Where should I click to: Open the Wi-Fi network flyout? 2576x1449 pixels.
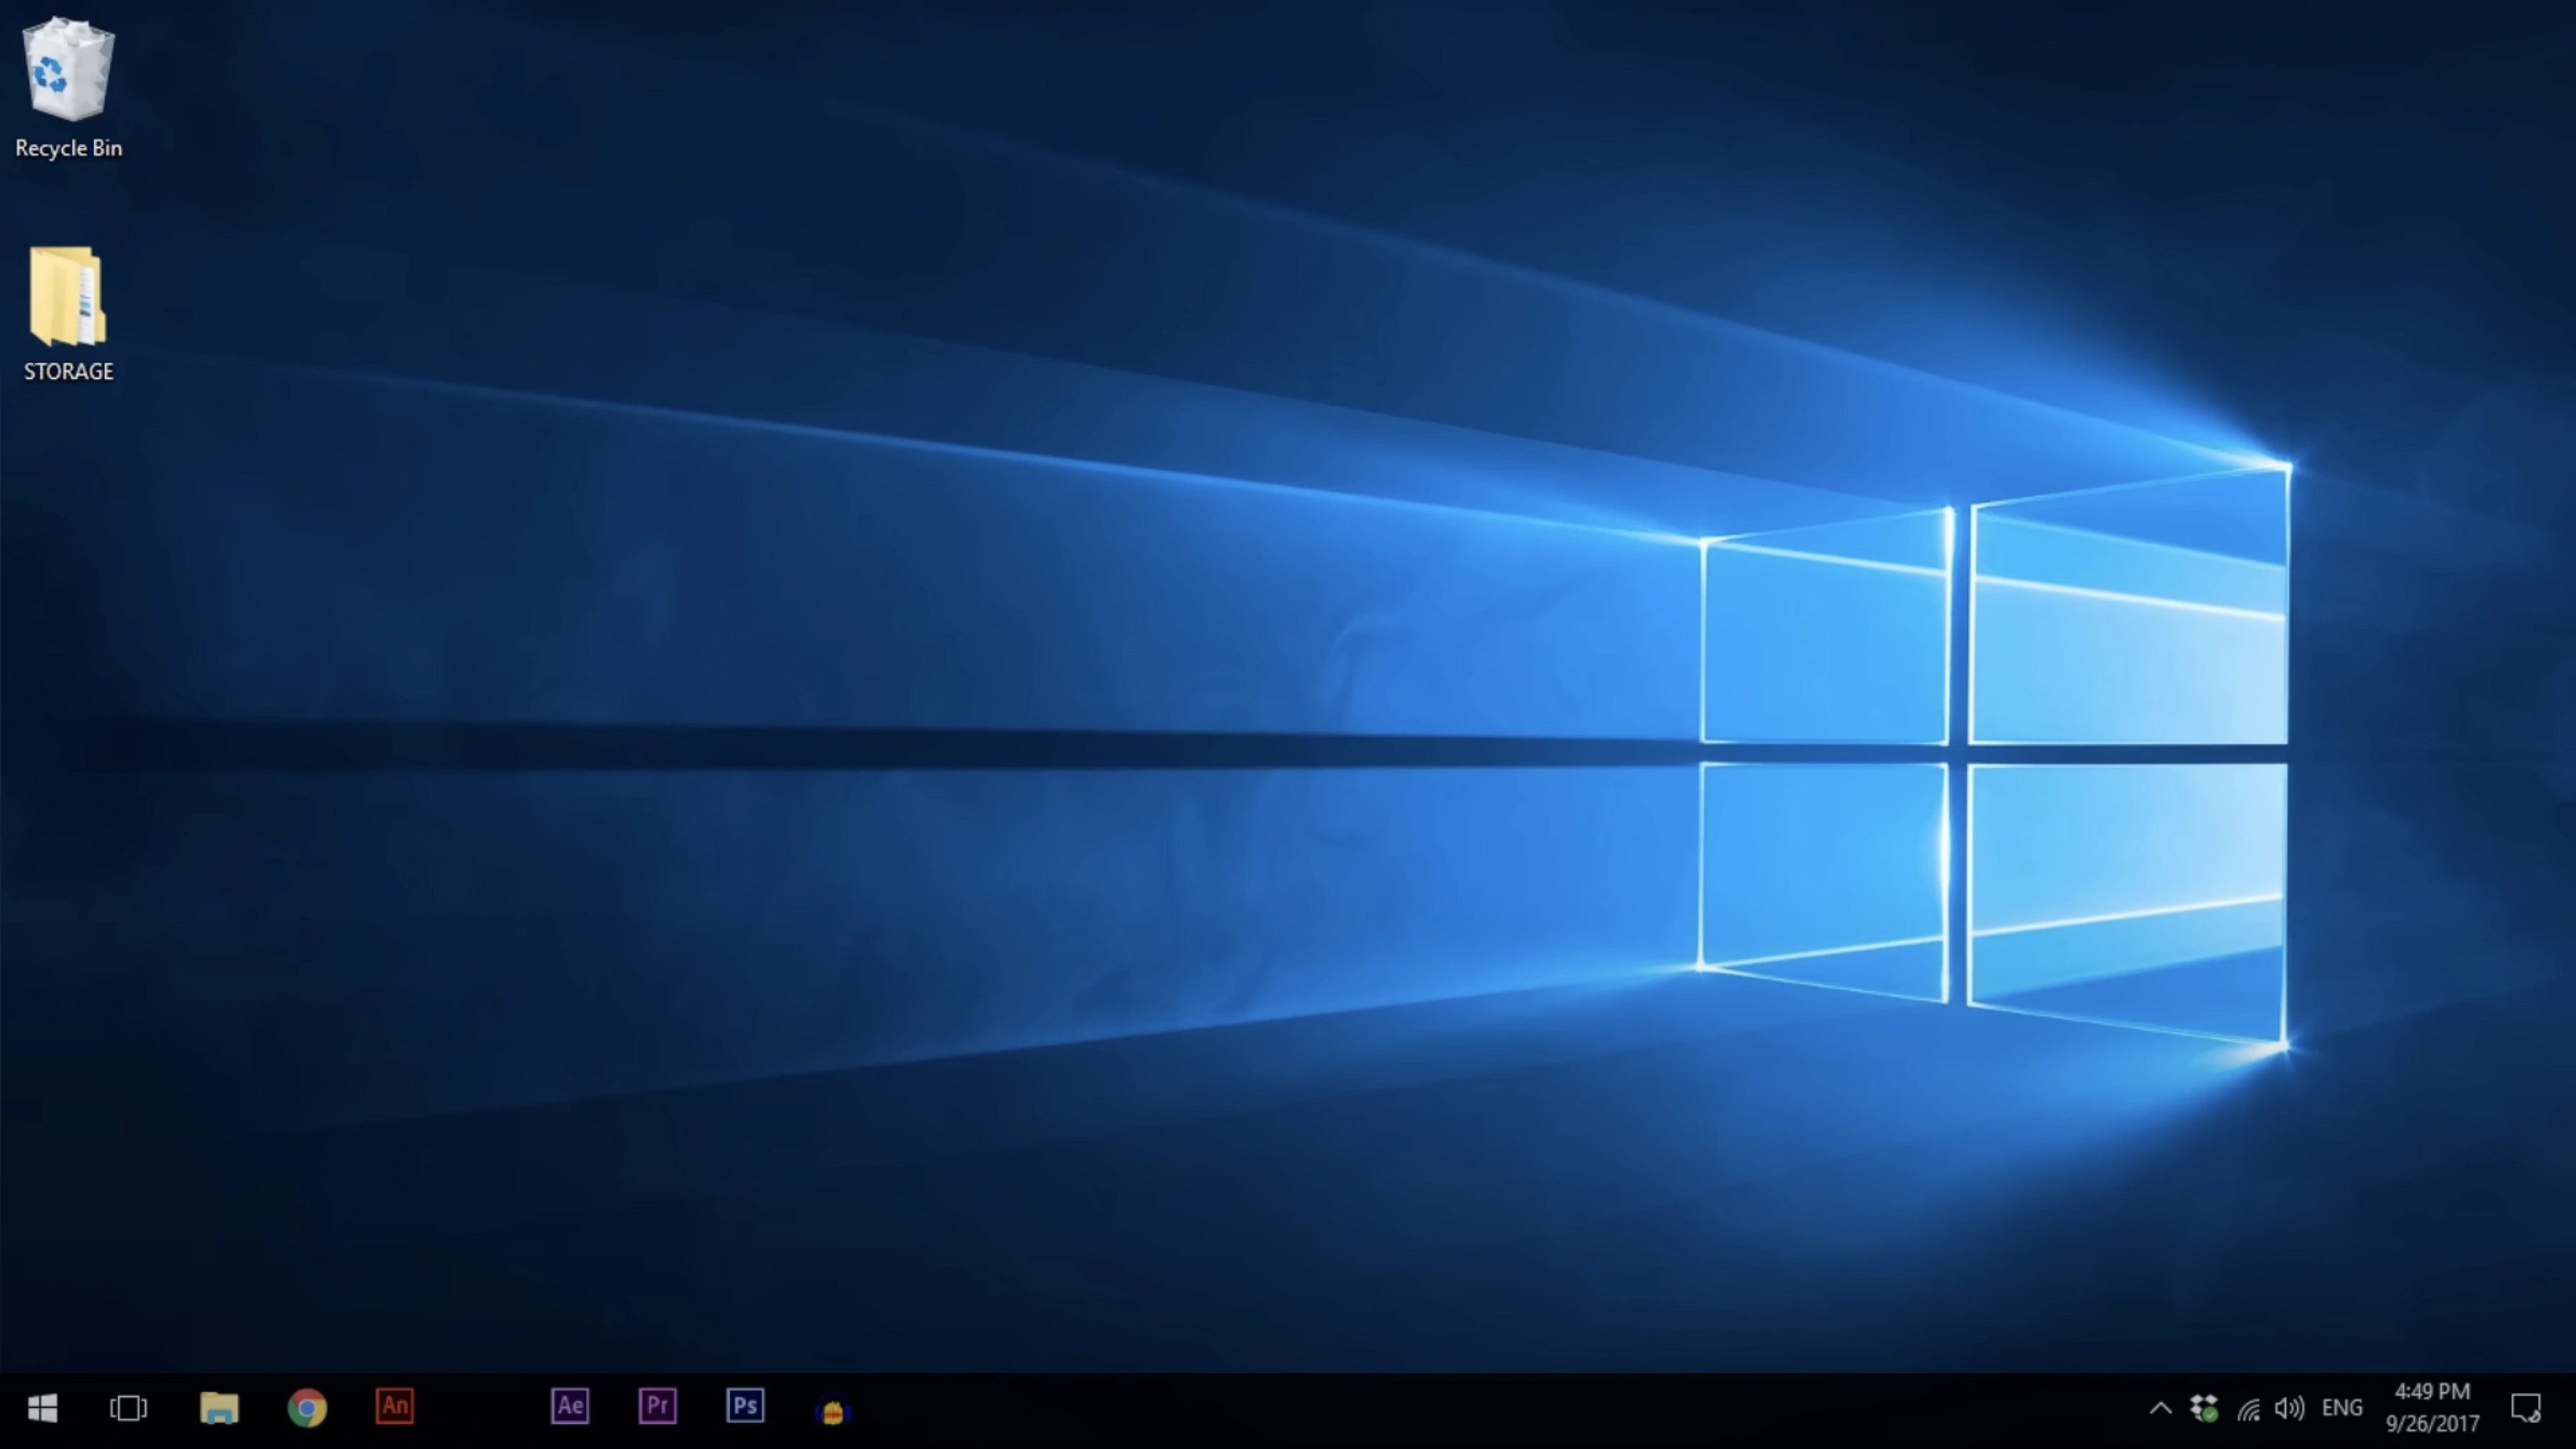pyautogui.click(x=2248, y=1409)
